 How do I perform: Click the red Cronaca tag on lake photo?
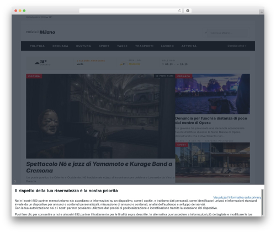[184, 76]
